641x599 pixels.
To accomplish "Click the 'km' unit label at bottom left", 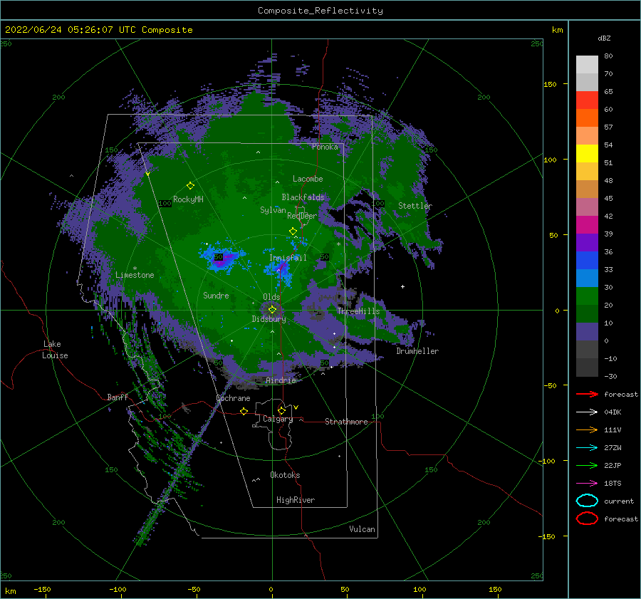I will click(10, 591).
